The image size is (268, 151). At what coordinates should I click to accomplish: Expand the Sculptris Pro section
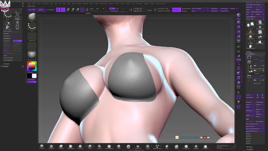[x=7, y=36]
